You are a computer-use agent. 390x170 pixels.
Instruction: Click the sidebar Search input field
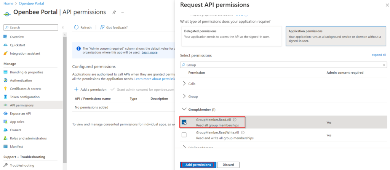point(31,27)
